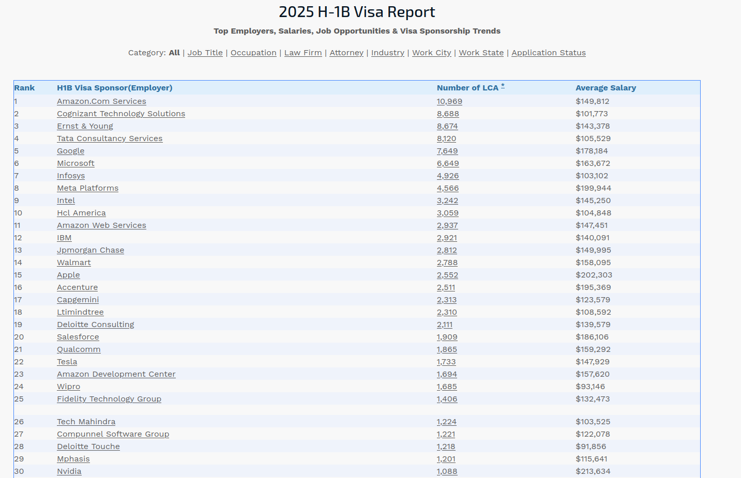Select the All category label
Screen dimensions: 741x478
pos(174,53)
